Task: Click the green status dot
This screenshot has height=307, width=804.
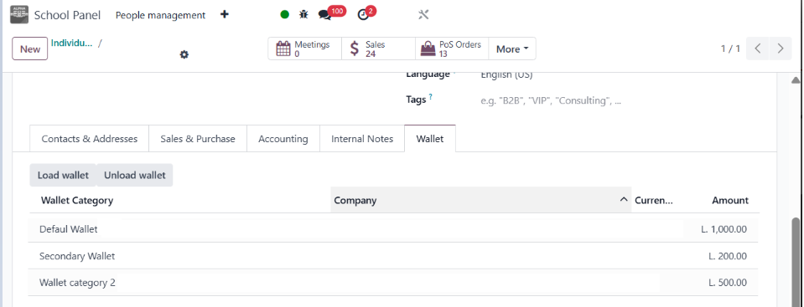Action: pyautogui.click(x=284, y=15)
